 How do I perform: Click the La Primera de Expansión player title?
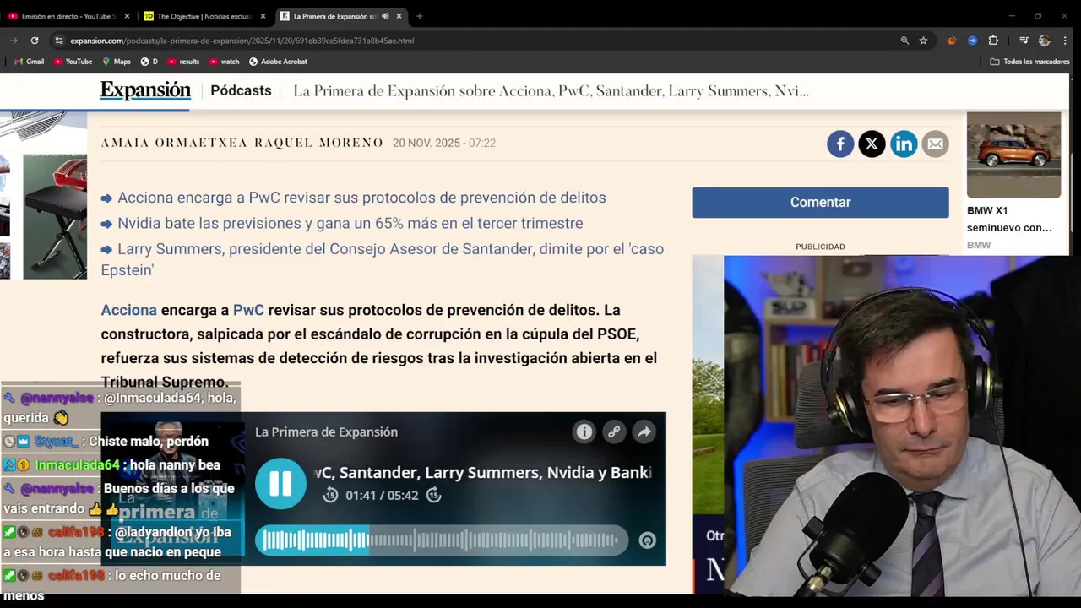[x=326, y=432]
